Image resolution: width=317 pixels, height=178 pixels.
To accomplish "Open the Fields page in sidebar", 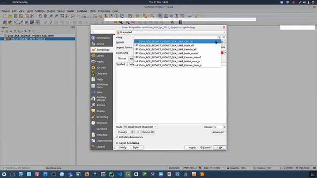I will pyautogui.click(x=102, y=80).
